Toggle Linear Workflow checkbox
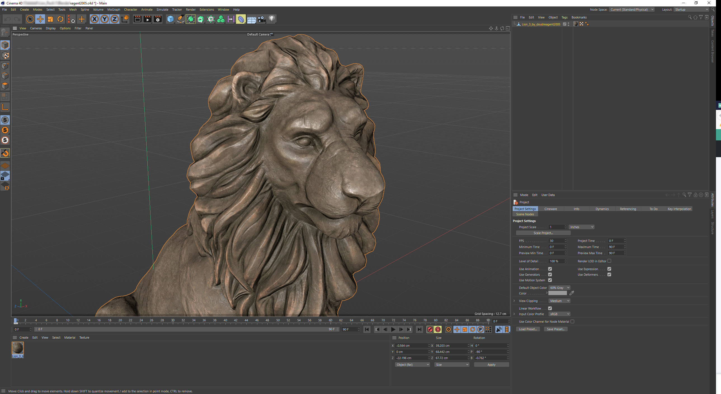The image size is (721, 394). coord(550,308)
